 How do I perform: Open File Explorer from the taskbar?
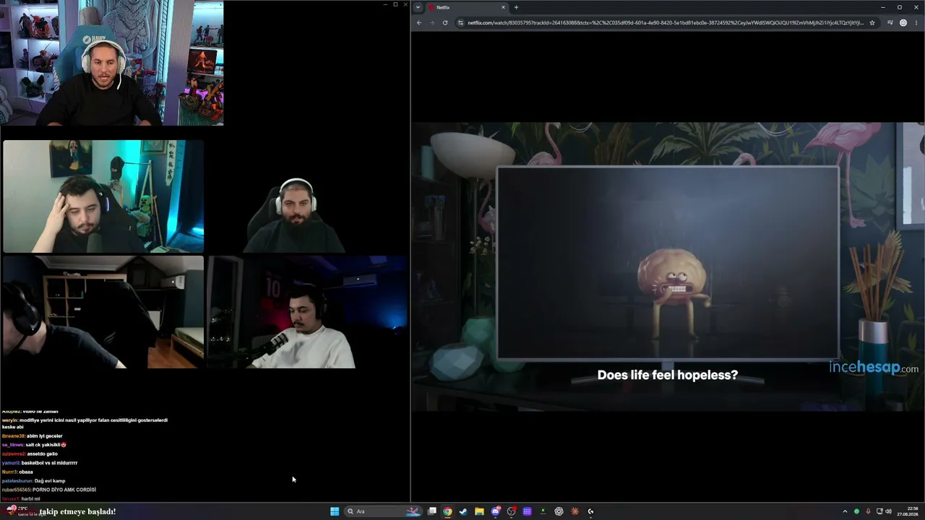479,511
